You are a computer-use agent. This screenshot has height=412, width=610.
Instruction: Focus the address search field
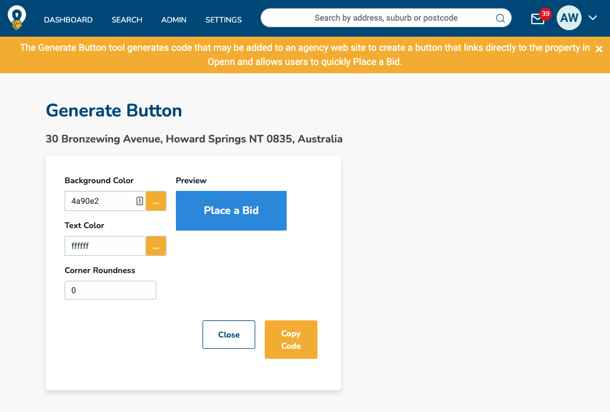pyautogui.click(x=386, y=18)
